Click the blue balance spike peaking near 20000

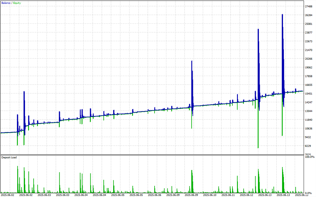point(192,61)
